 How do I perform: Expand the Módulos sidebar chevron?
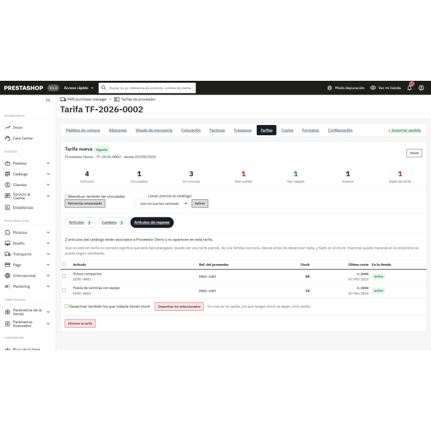coord(48,232)
